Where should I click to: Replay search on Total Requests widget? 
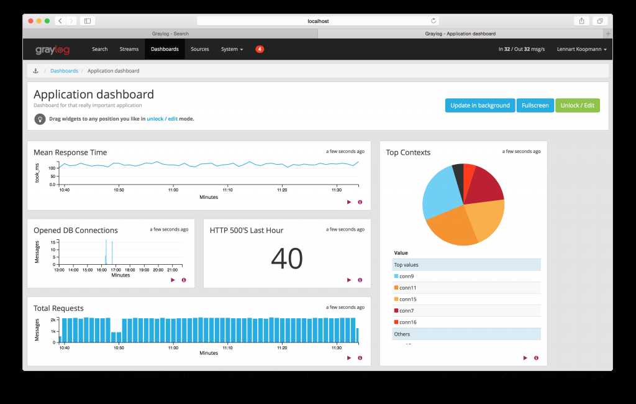pos(349,357)
